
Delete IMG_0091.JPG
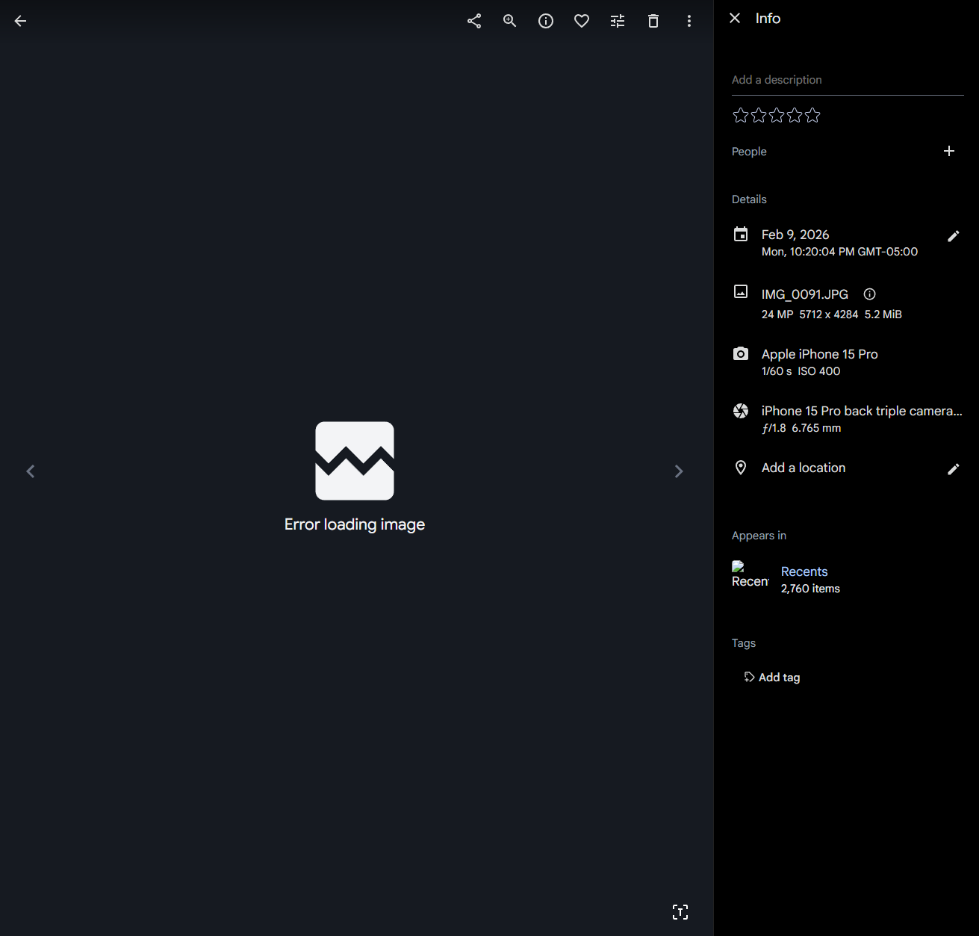(x=653, y=20)
